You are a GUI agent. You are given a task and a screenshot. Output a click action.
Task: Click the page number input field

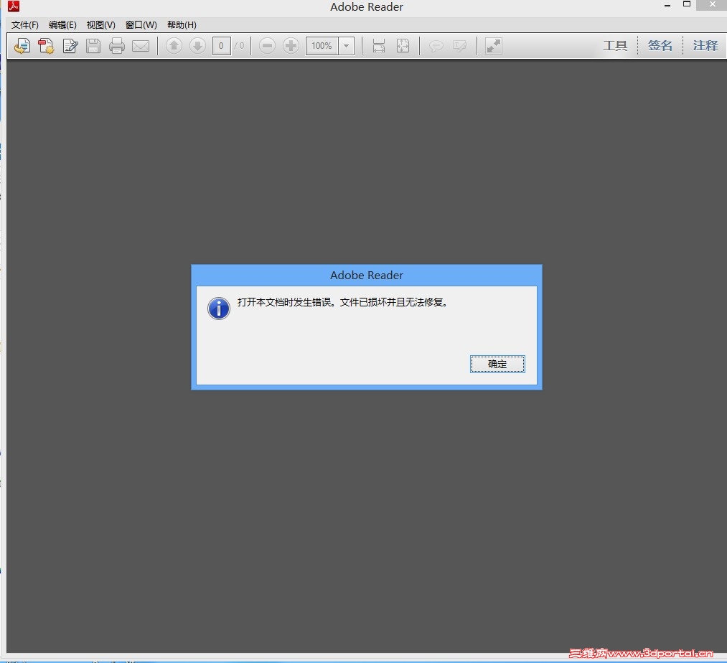(x=221, y=46)
